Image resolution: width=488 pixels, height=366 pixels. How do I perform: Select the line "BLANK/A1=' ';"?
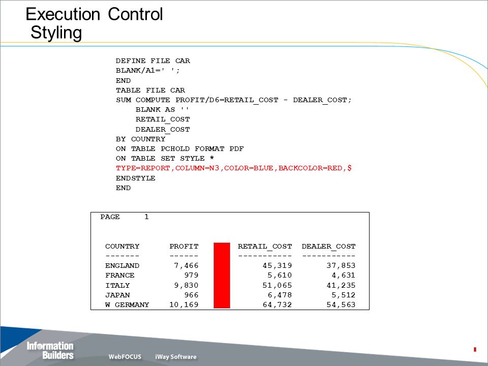coord(148,70)
